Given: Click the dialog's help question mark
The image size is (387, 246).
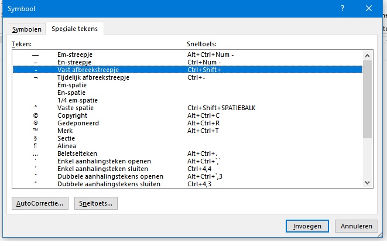Looking at the screenshot, I should tap(341, 8).
